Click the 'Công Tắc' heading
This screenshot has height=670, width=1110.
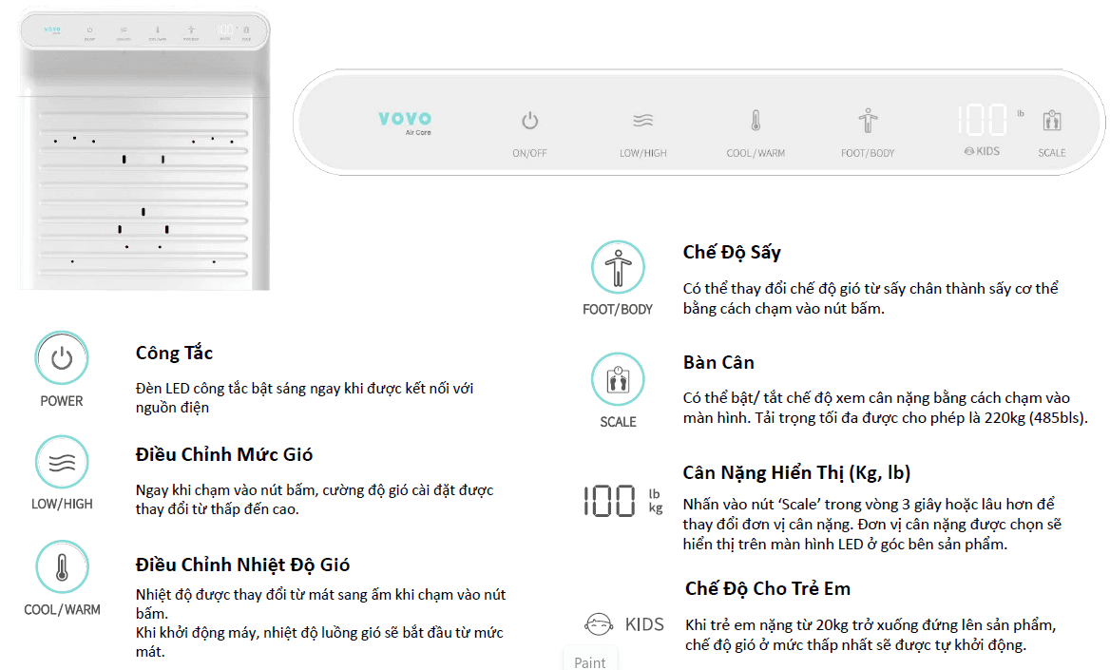pyautogui.click(x=174, y=354)
